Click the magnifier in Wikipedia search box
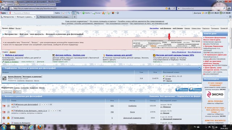The image size is (232, 130). [224, 8]
